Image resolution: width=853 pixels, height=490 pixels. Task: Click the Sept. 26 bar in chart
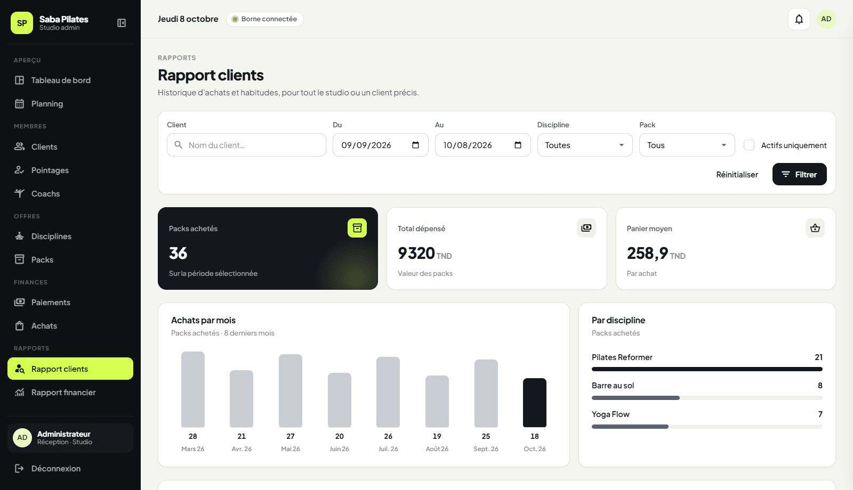(x=486, y=393)
